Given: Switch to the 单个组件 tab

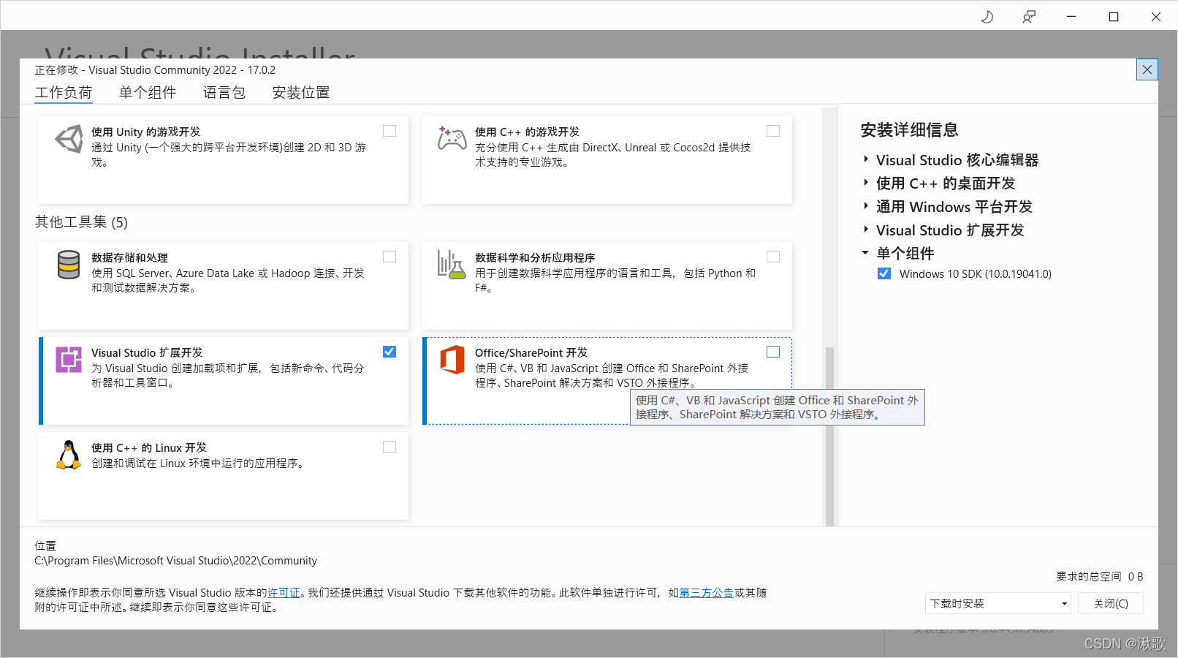Looking at the screenshot, I should pyautogui.click(x=148, y=93).
